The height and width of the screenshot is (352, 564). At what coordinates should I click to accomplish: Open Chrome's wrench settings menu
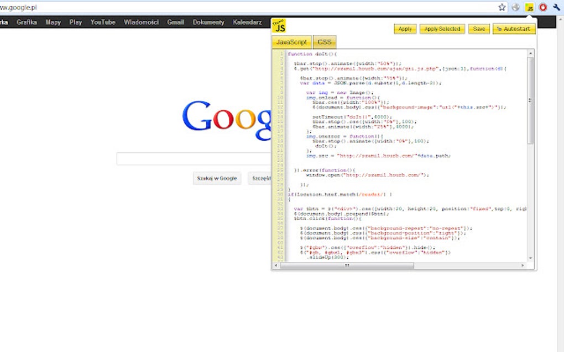click(x=557, y=7)
